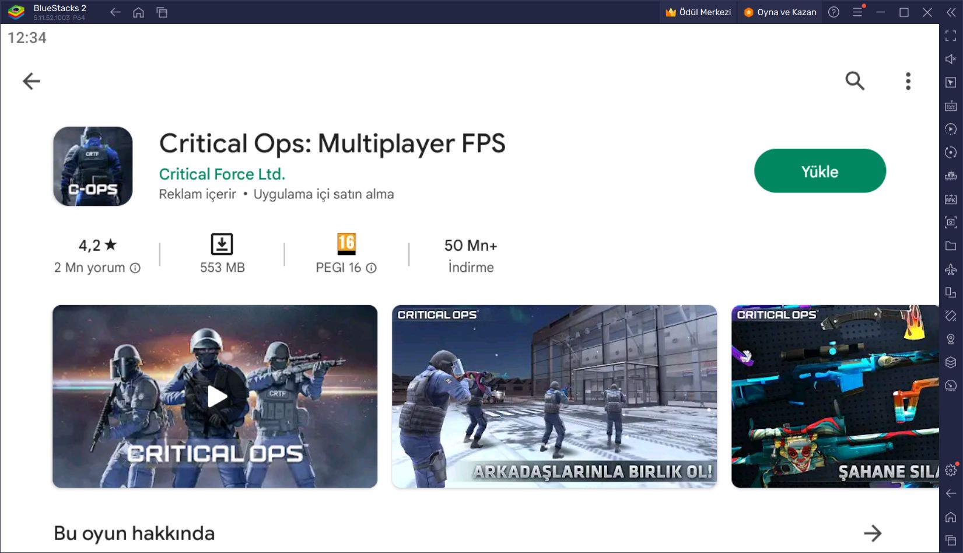
Task: Go home using sidebar house icon
Action: [x=951, y=517]
